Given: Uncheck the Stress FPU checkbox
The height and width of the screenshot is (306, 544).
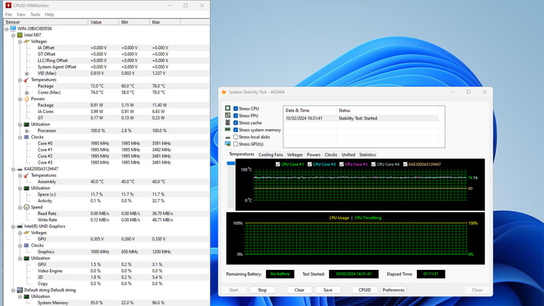Looking at the screenshot, I should tap(235, 115).
